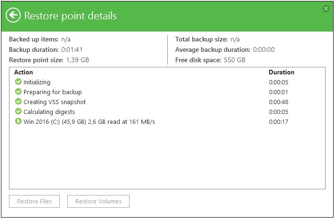
Task: Select the Preparing for backup row
Action: point(167,92)
